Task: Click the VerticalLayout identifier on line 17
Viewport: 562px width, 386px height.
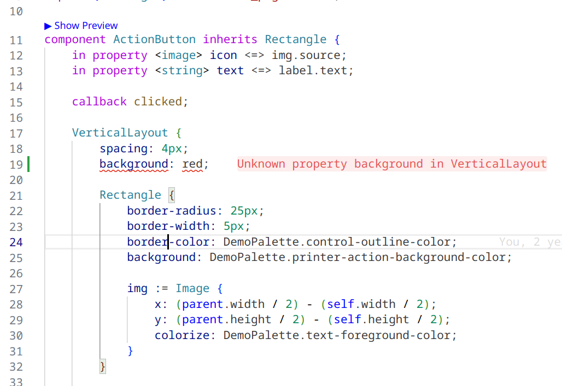Action: [x=120, y=132]
